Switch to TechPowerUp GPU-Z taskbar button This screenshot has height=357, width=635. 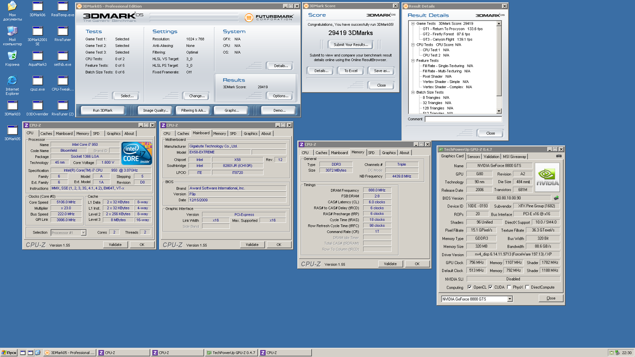coord(231,353)
